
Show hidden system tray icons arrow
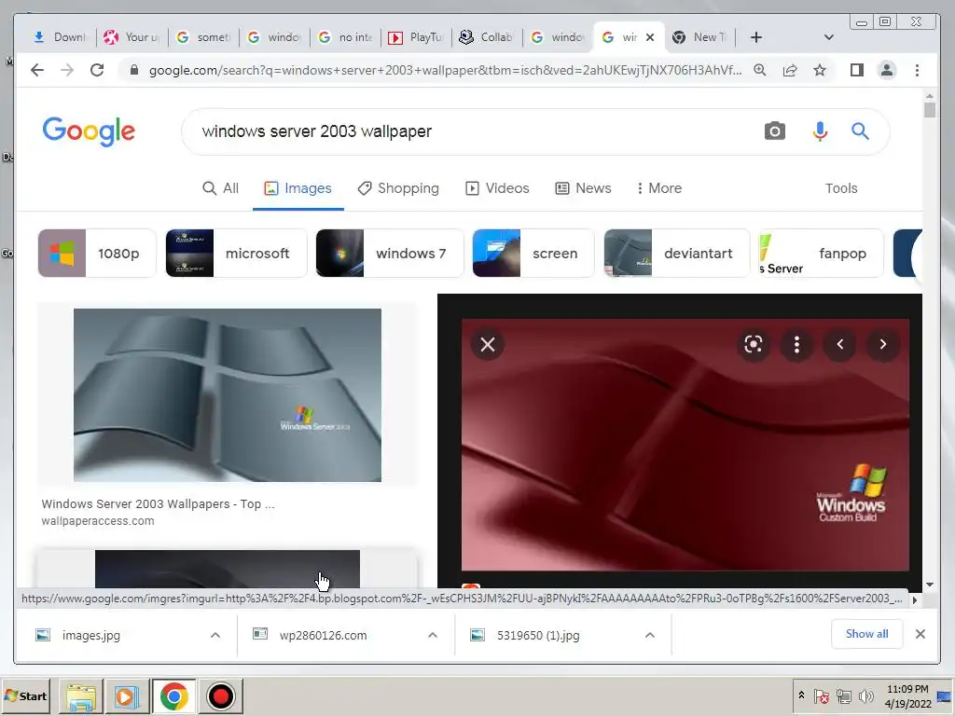[801, 695]
